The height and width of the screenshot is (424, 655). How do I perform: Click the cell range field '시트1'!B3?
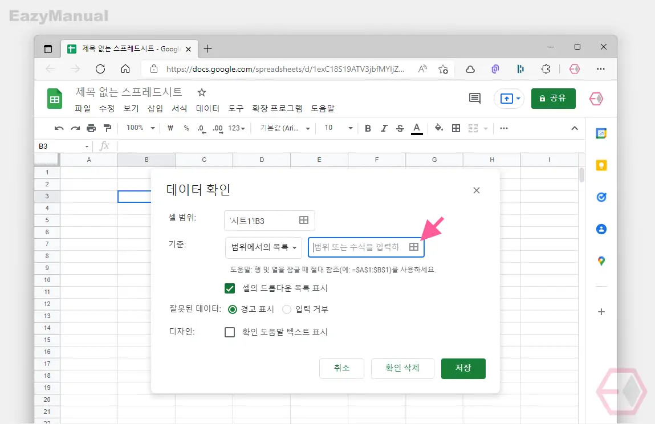270,221
